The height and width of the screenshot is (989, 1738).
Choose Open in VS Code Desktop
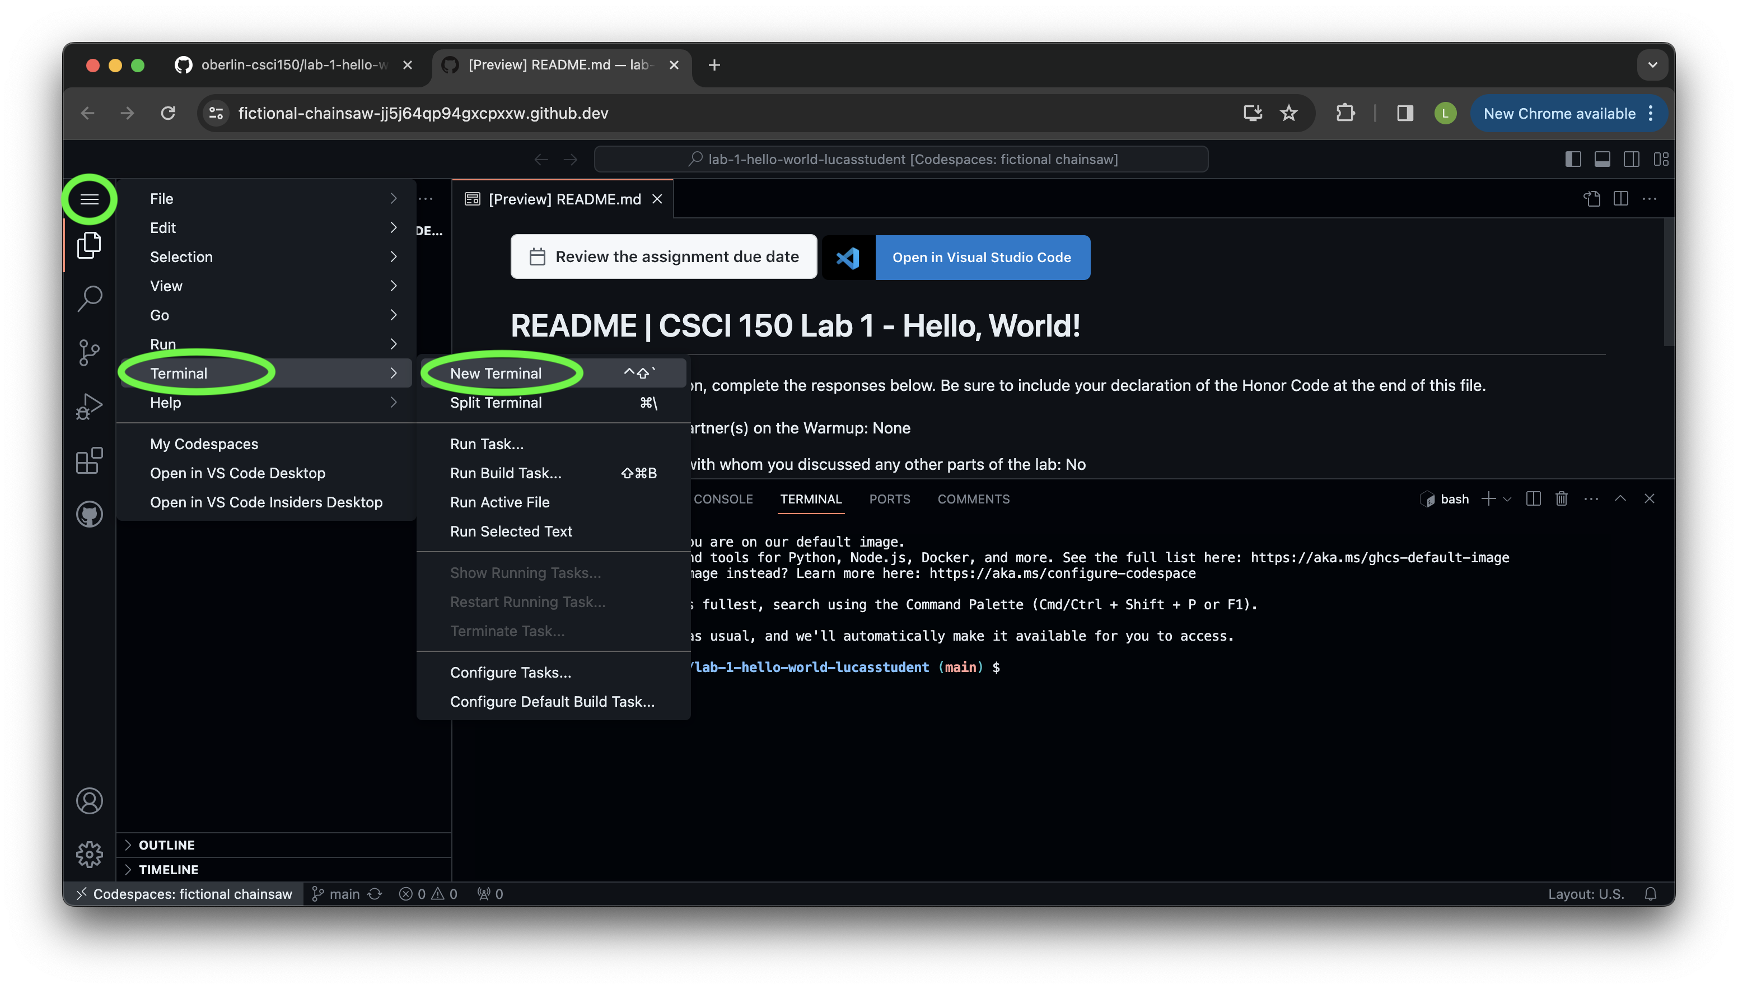pyautogui.click(x=266, y=473)
